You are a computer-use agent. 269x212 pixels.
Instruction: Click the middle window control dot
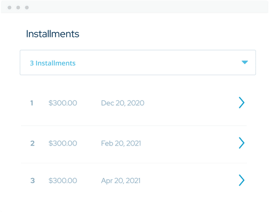18,8
